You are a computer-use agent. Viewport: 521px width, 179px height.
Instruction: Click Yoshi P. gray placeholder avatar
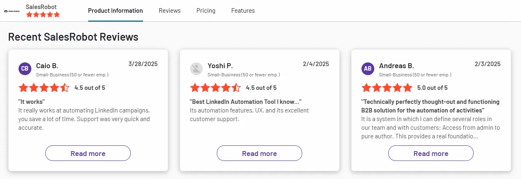pyautogui.click(x=196, y=69)
